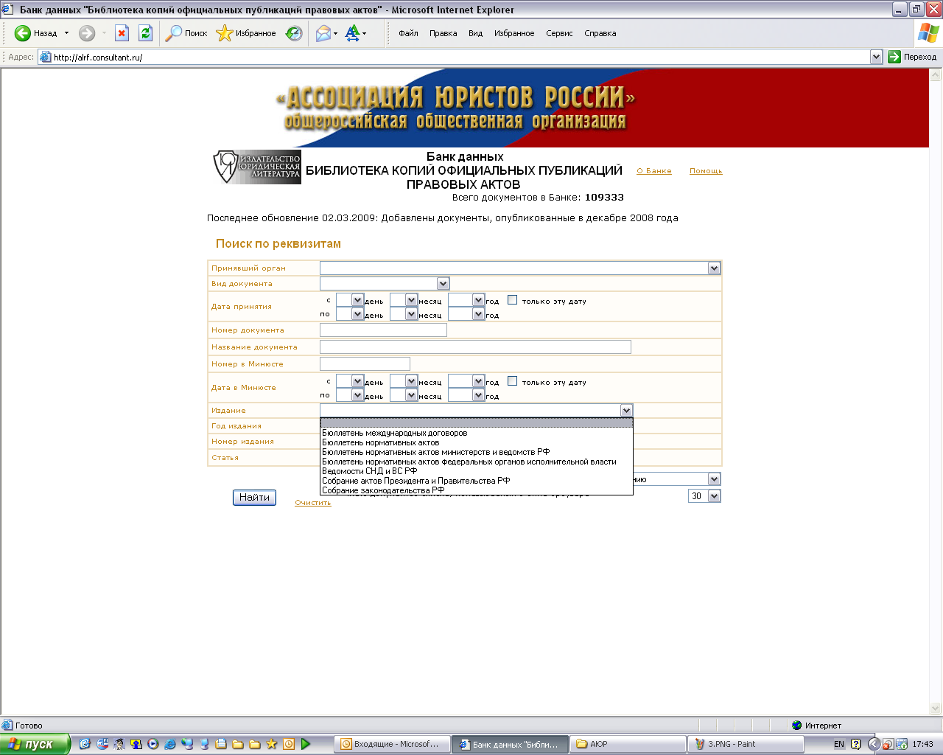Open Дата принятия 'с' год dropdown
943x755 pixels.
(478, 300)
